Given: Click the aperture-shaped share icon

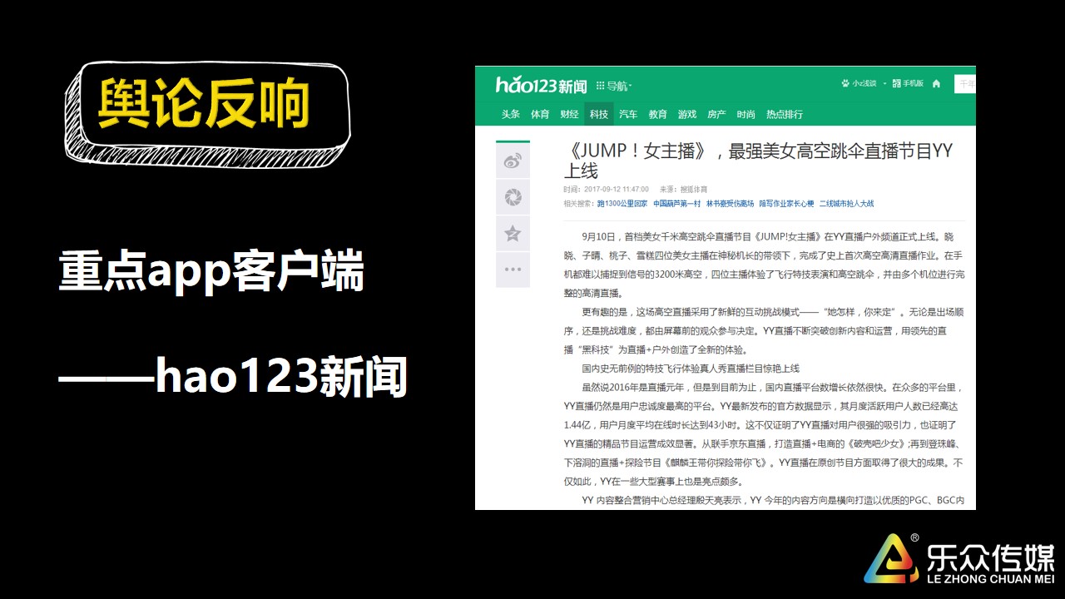Looking at the screenshot, I should pyautogui.click(x=513, y=197).
